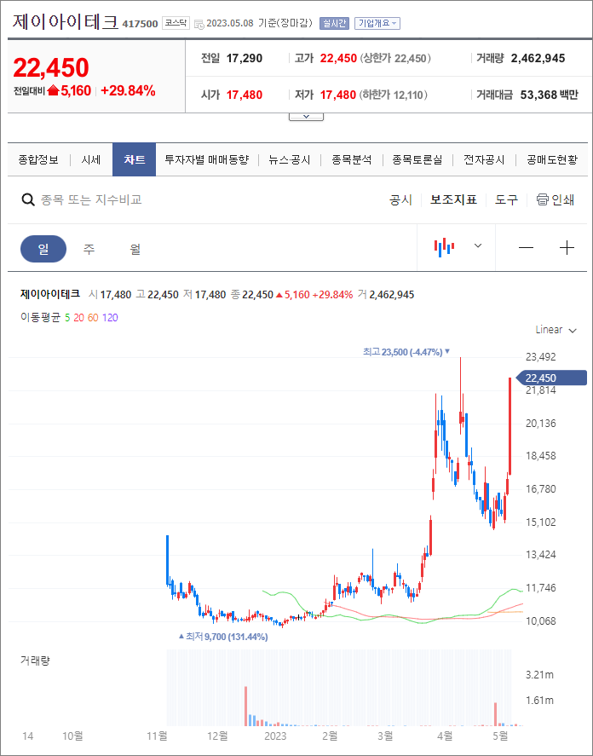Click the 실시간 badge button
This screenshot has height=756, width=593.
click(x=334, y=23)
